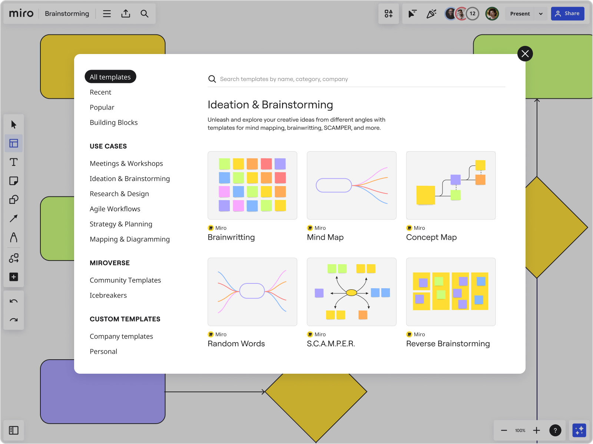
Task: Select the Sticky note tool
Action: [14, 181]
